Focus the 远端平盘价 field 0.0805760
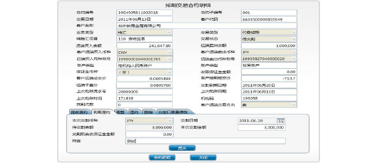This screenshot has width=377, height=163. [x=144, y=85]
